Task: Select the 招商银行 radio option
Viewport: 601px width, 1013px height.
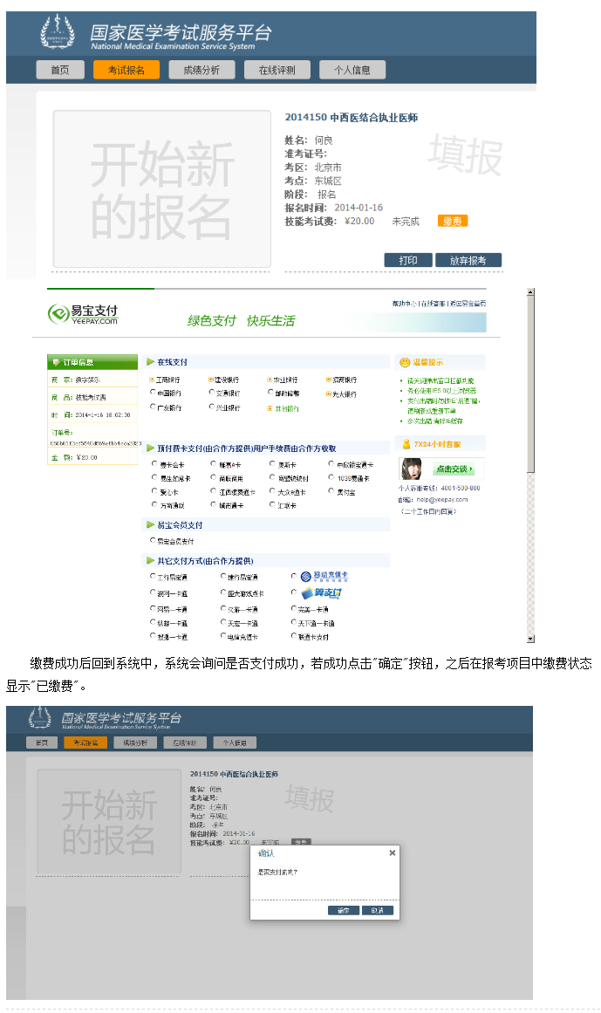Action: [329, 380]
